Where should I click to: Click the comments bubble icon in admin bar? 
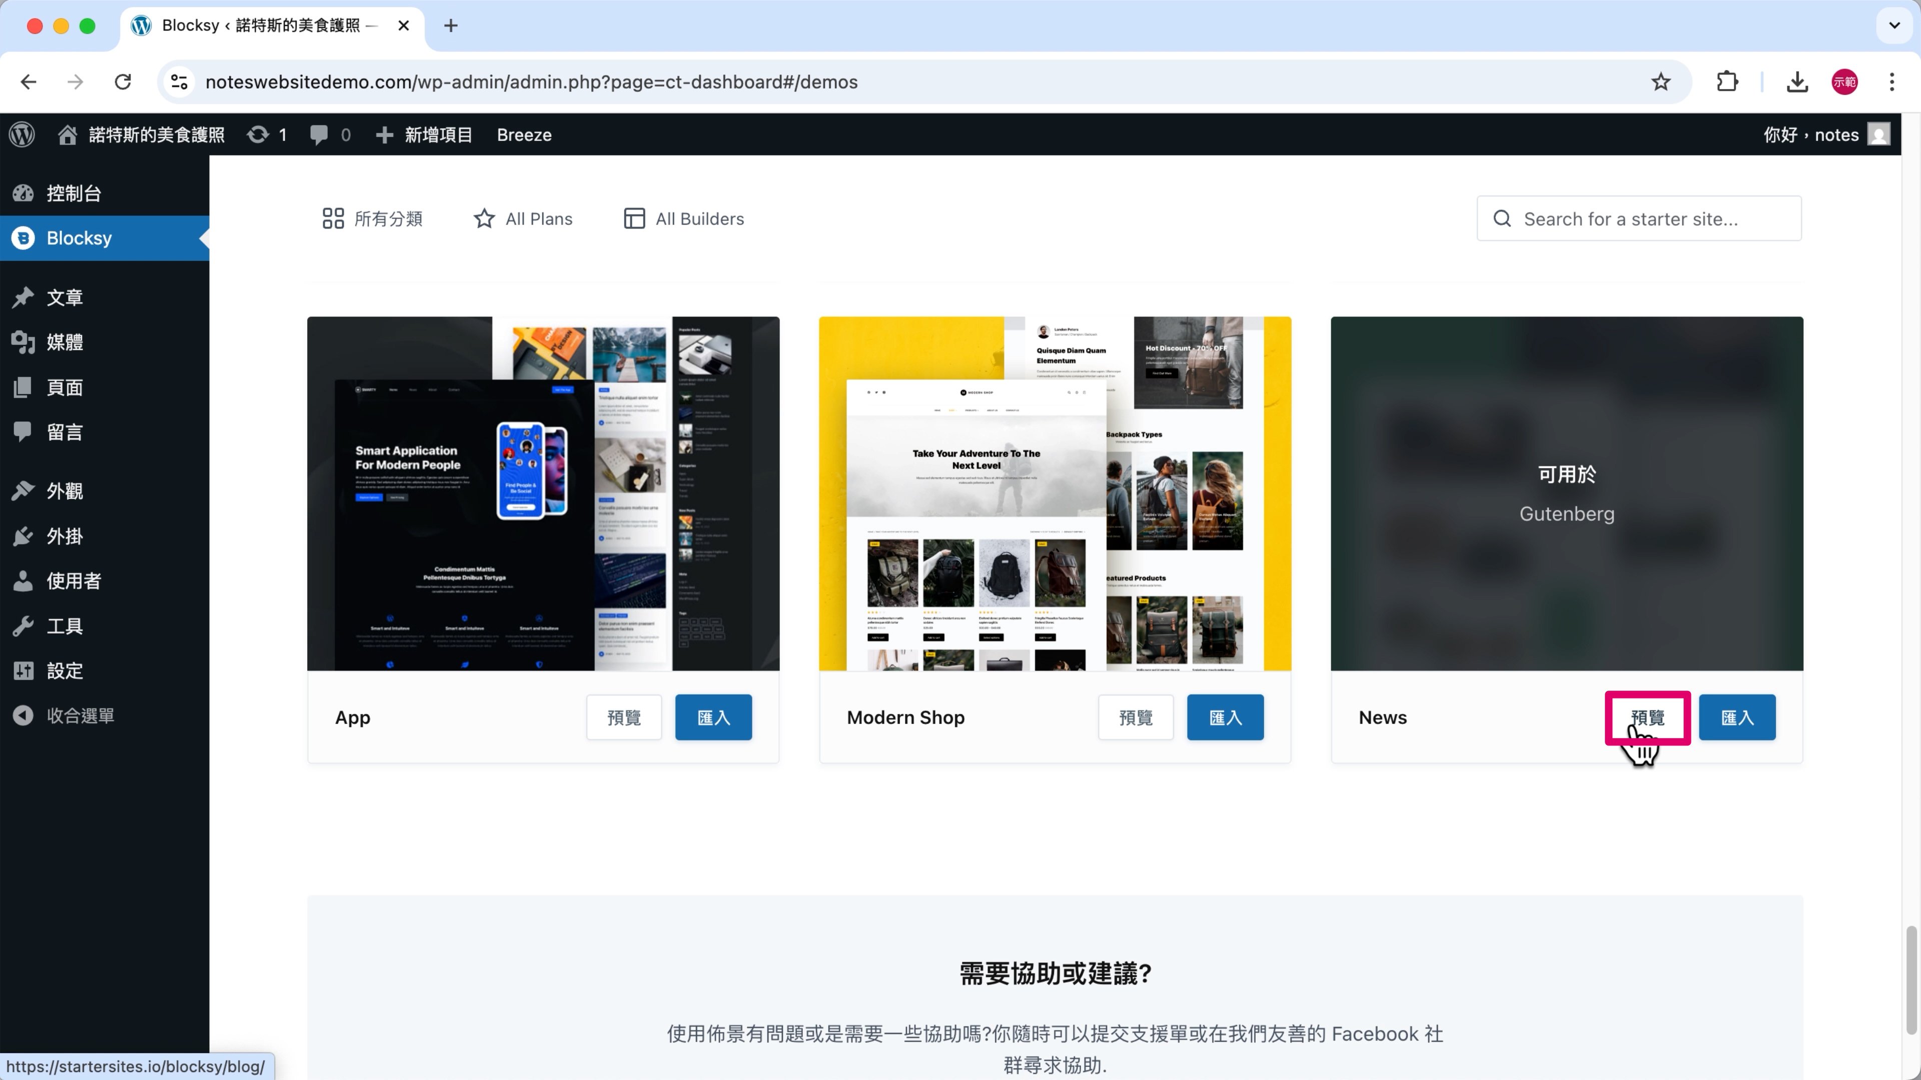pyautogui.click(x=319, y=135)
